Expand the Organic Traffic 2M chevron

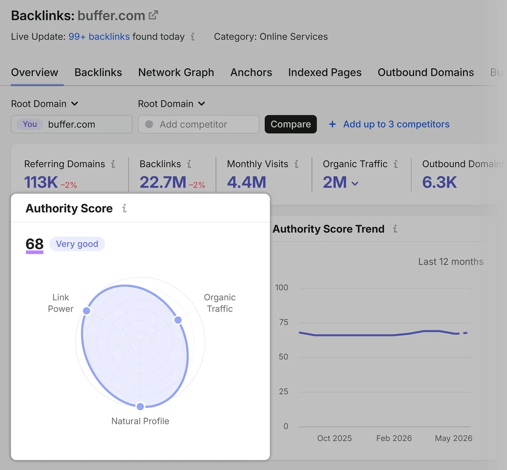click(355, 183)
